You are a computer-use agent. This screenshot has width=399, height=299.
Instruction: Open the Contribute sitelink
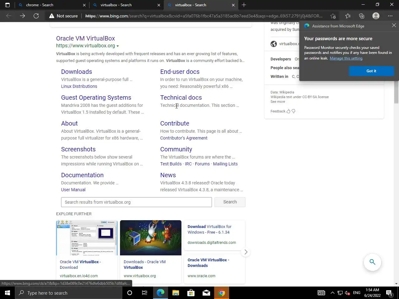coord(175,123)
